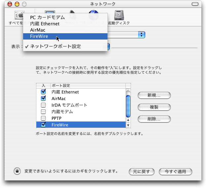Uncheck the FireWire checkbox in port list
The width and height of the screenshot is (206, 188).
tap(43, 125)
